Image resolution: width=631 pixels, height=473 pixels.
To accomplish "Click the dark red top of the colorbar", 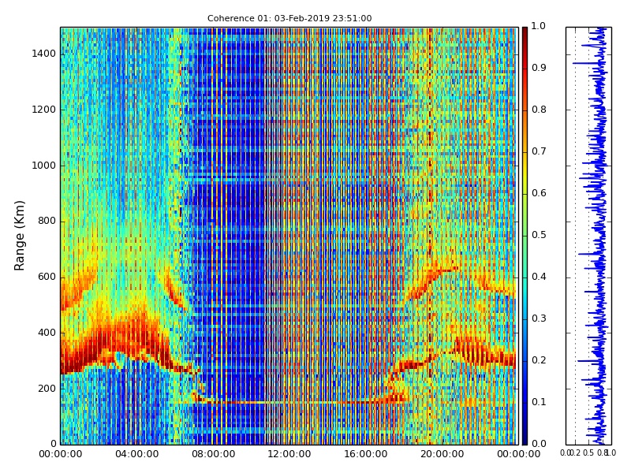I will pyautogui.click(x=525, y=34).
